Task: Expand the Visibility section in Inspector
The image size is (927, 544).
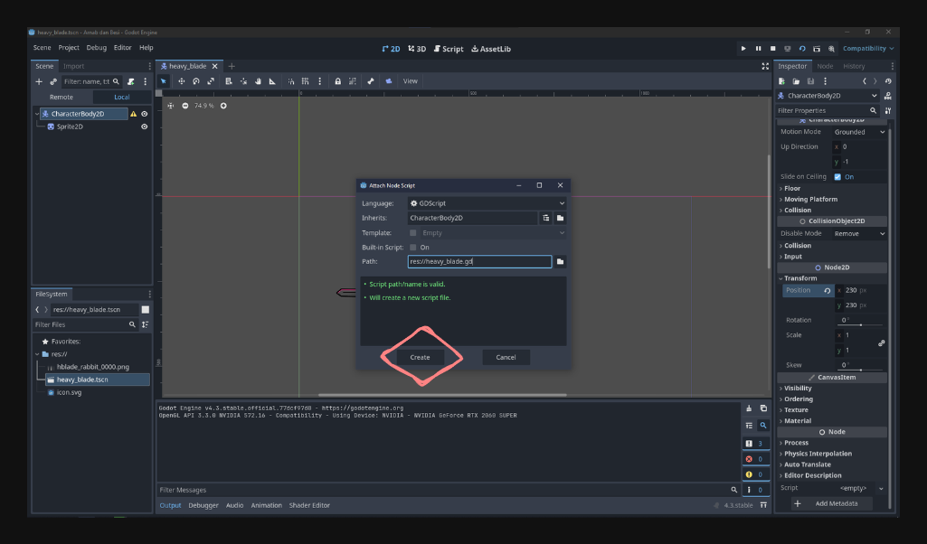Action: 798,389
